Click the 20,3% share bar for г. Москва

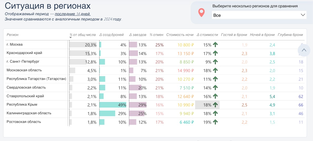(x=83, y=45)
